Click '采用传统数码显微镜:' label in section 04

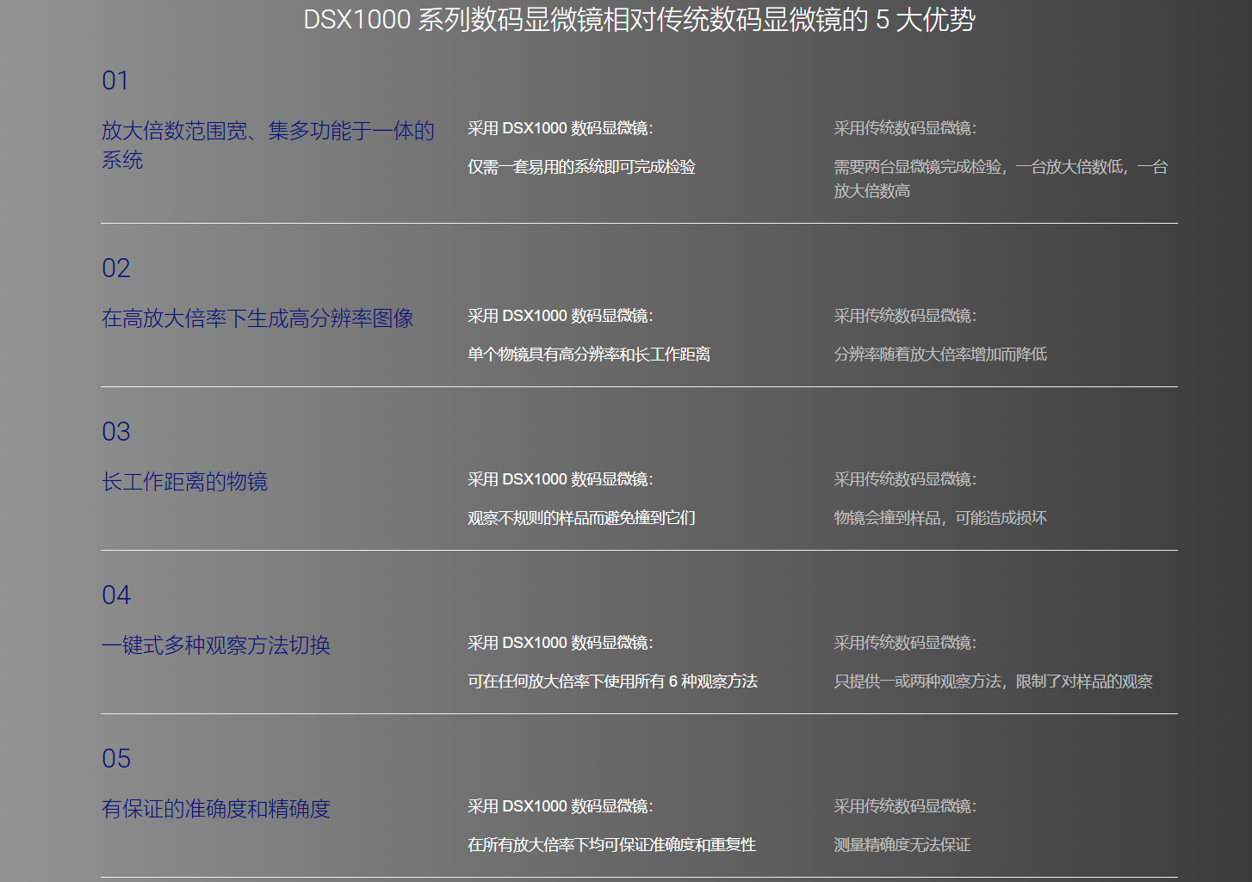tap(905, 643)
